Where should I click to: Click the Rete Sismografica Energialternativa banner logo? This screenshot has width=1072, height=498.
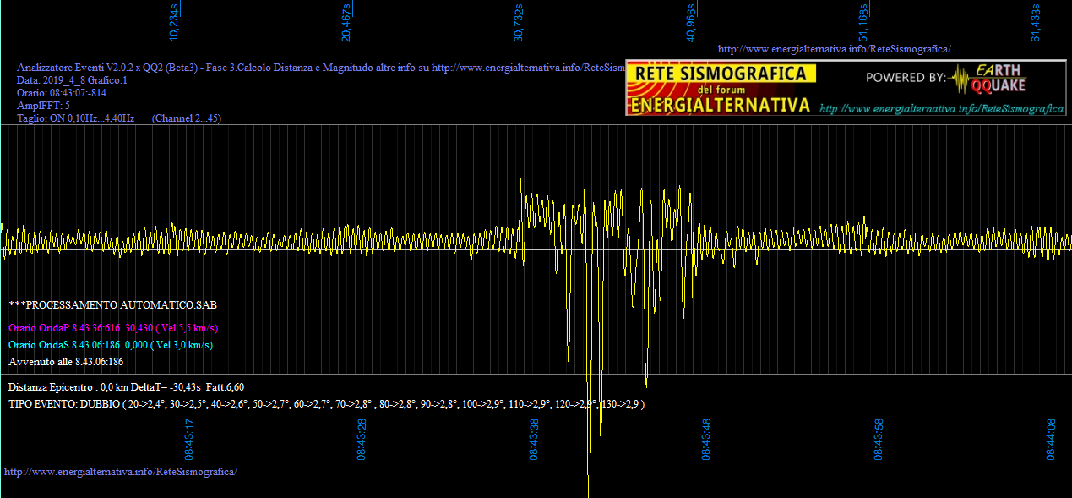(721, 89)
